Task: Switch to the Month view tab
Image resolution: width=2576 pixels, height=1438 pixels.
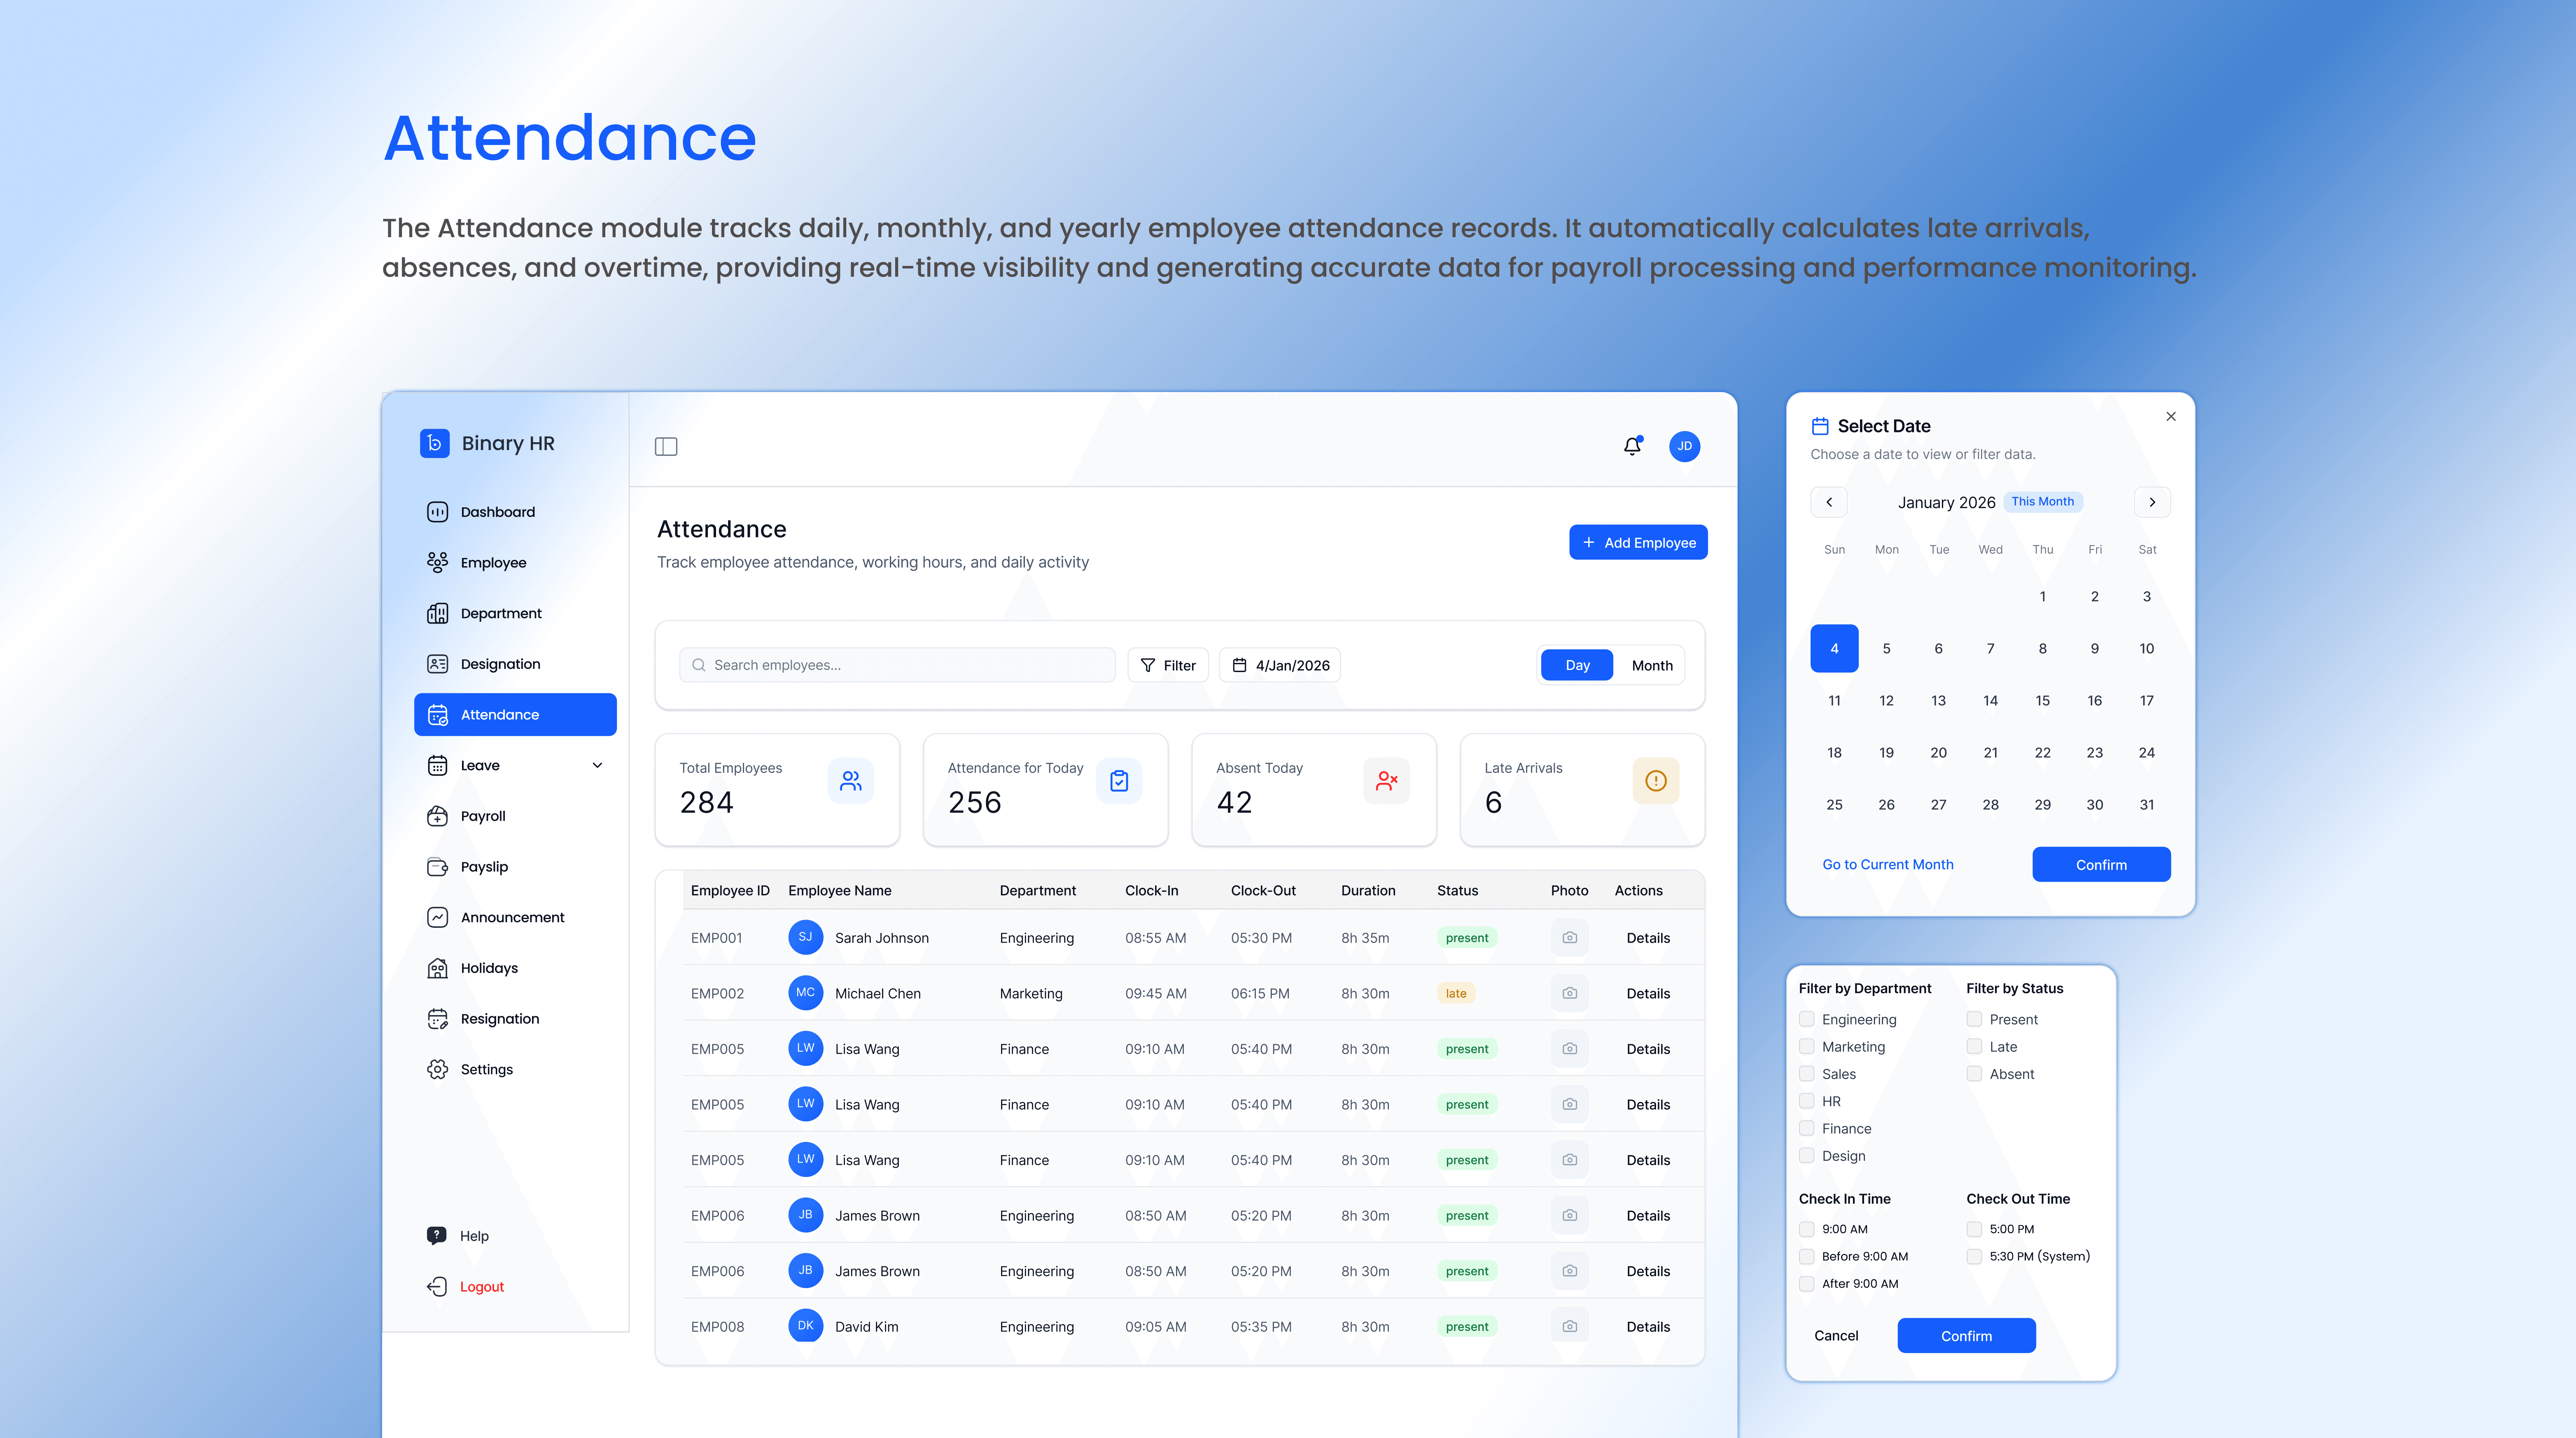Action: [x=1651, y=665]
